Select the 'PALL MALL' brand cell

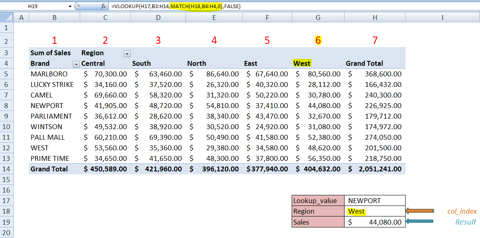55,138
